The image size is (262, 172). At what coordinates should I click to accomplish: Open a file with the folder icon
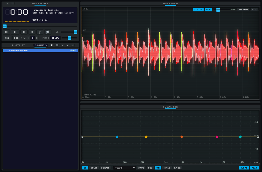coord(48,32)
